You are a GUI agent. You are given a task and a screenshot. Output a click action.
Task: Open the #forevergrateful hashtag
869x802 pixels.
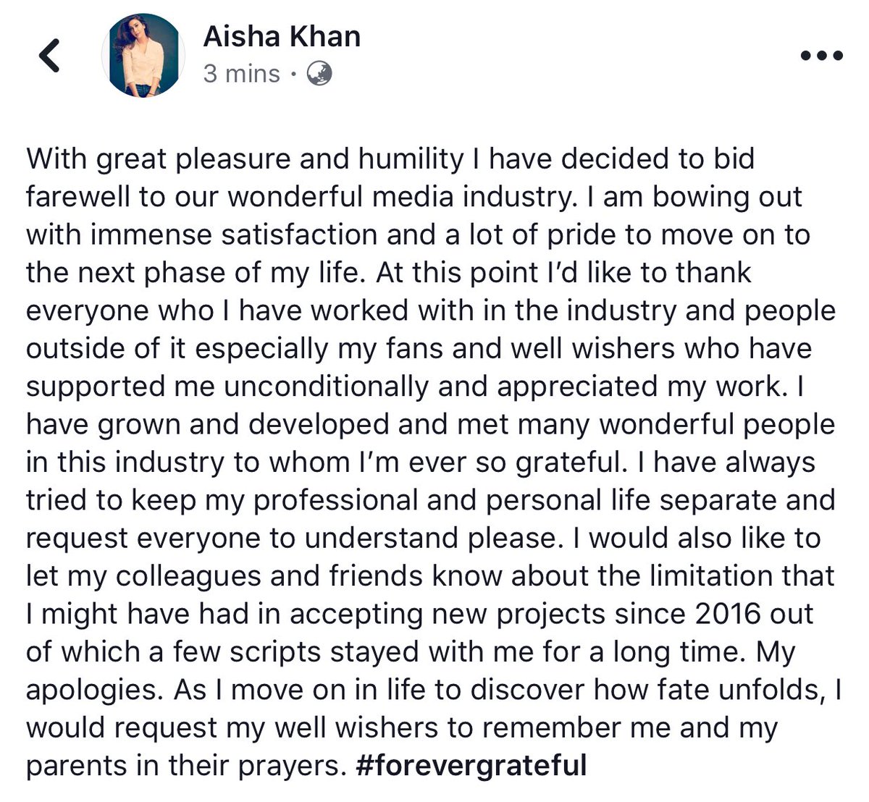471,765
